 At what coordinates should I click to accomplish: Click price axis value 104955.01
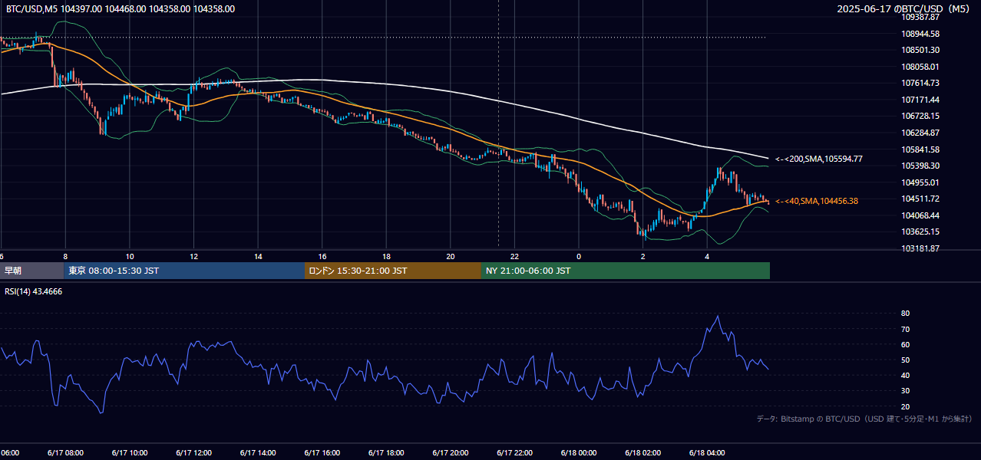pyautogui.click(x=921, y=182)
